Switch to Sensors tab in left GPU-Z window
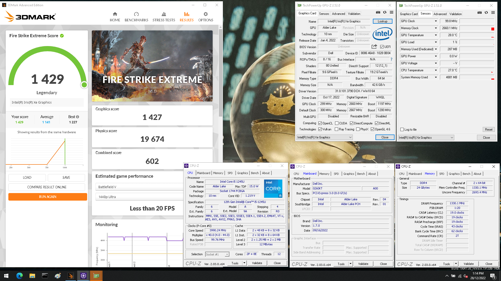This screenshot has width=501, height=281. click(x=324, y=14)
